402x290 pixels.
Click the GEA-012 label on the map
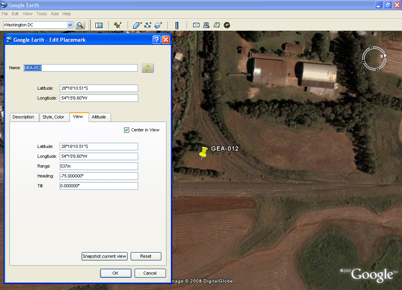225,148
